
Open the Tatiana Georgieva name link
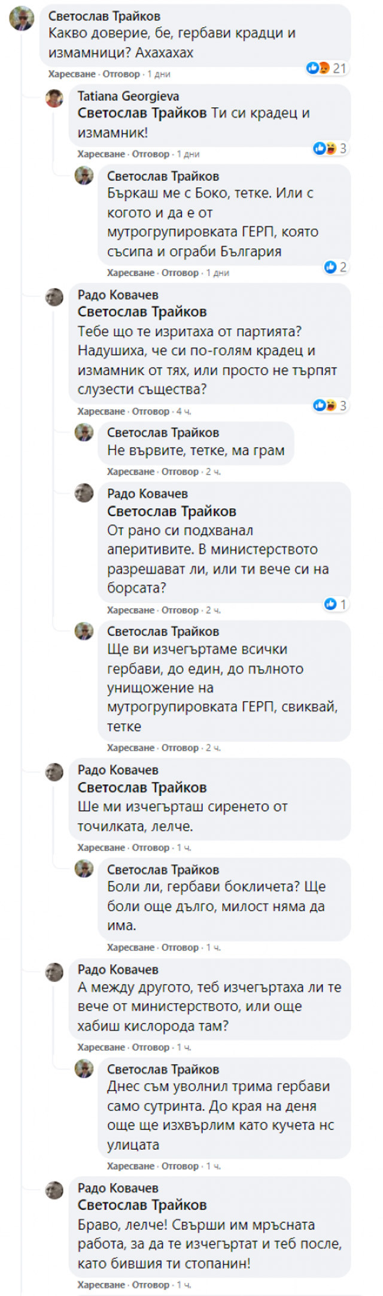[x=128, y=96]
